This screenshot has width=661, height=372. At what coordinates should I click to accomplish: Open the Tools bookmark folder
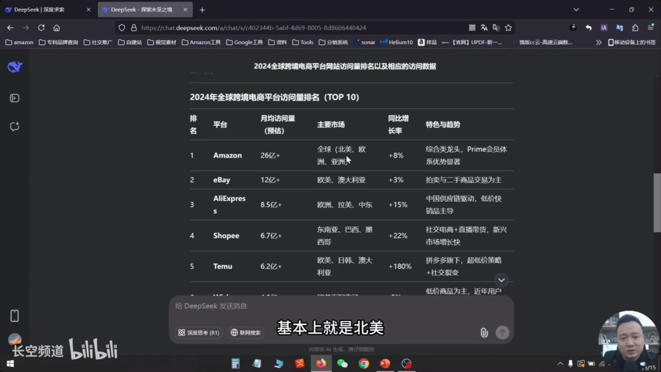(x=303, y=42)
